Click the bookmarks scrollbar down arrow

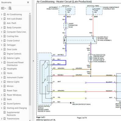click(x=30, y=120)
